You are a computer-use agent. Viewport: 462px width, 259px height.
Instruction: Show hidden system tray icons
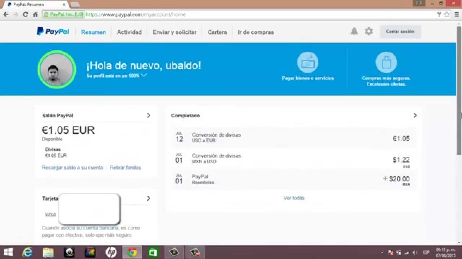pos(382,253)
